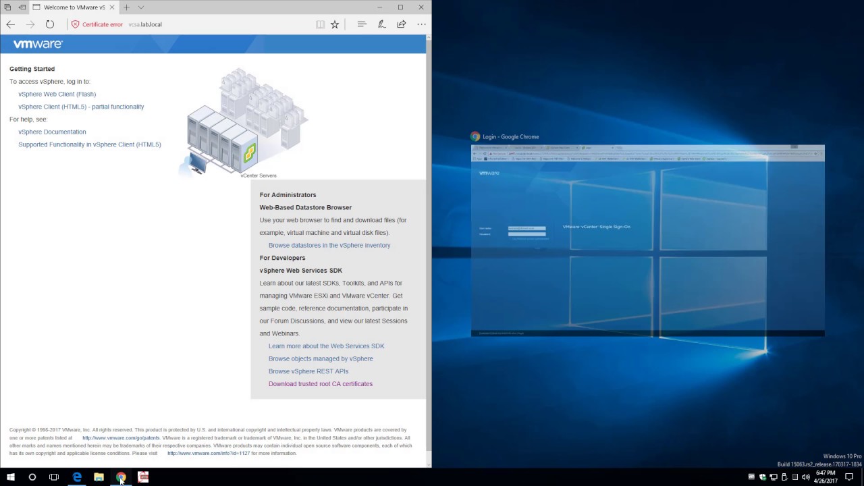This screenshot has height=486, width=864.
Task: Open network status tray icon
Action: pyautogui.click(x=774, y=477)
